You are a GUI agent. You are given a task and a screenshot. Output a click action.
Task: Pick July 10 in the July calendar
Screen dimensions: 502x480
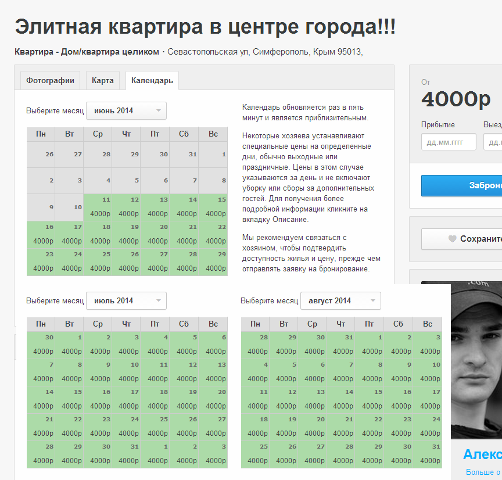click(x=127, y=372)
